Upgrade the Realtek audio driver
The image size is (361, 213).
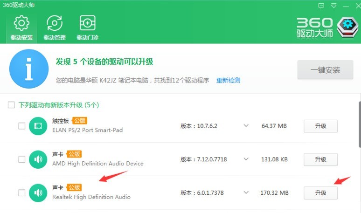click(321, 193)
